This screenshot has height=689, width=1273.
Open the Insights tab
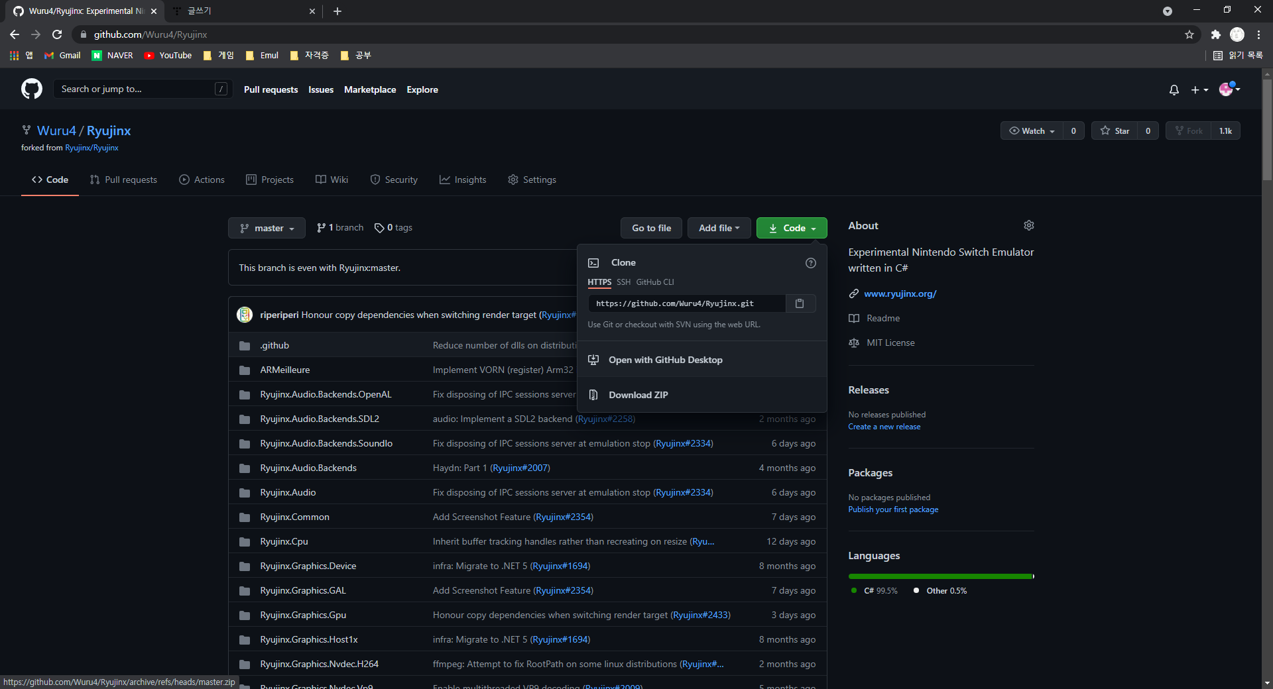[x=463, y=180]
